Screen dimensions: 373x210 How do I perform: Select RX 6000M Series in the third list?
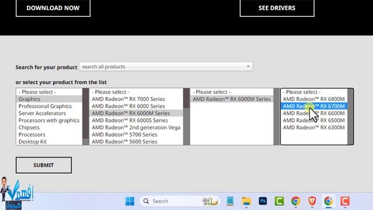click(x=232, y=99)
